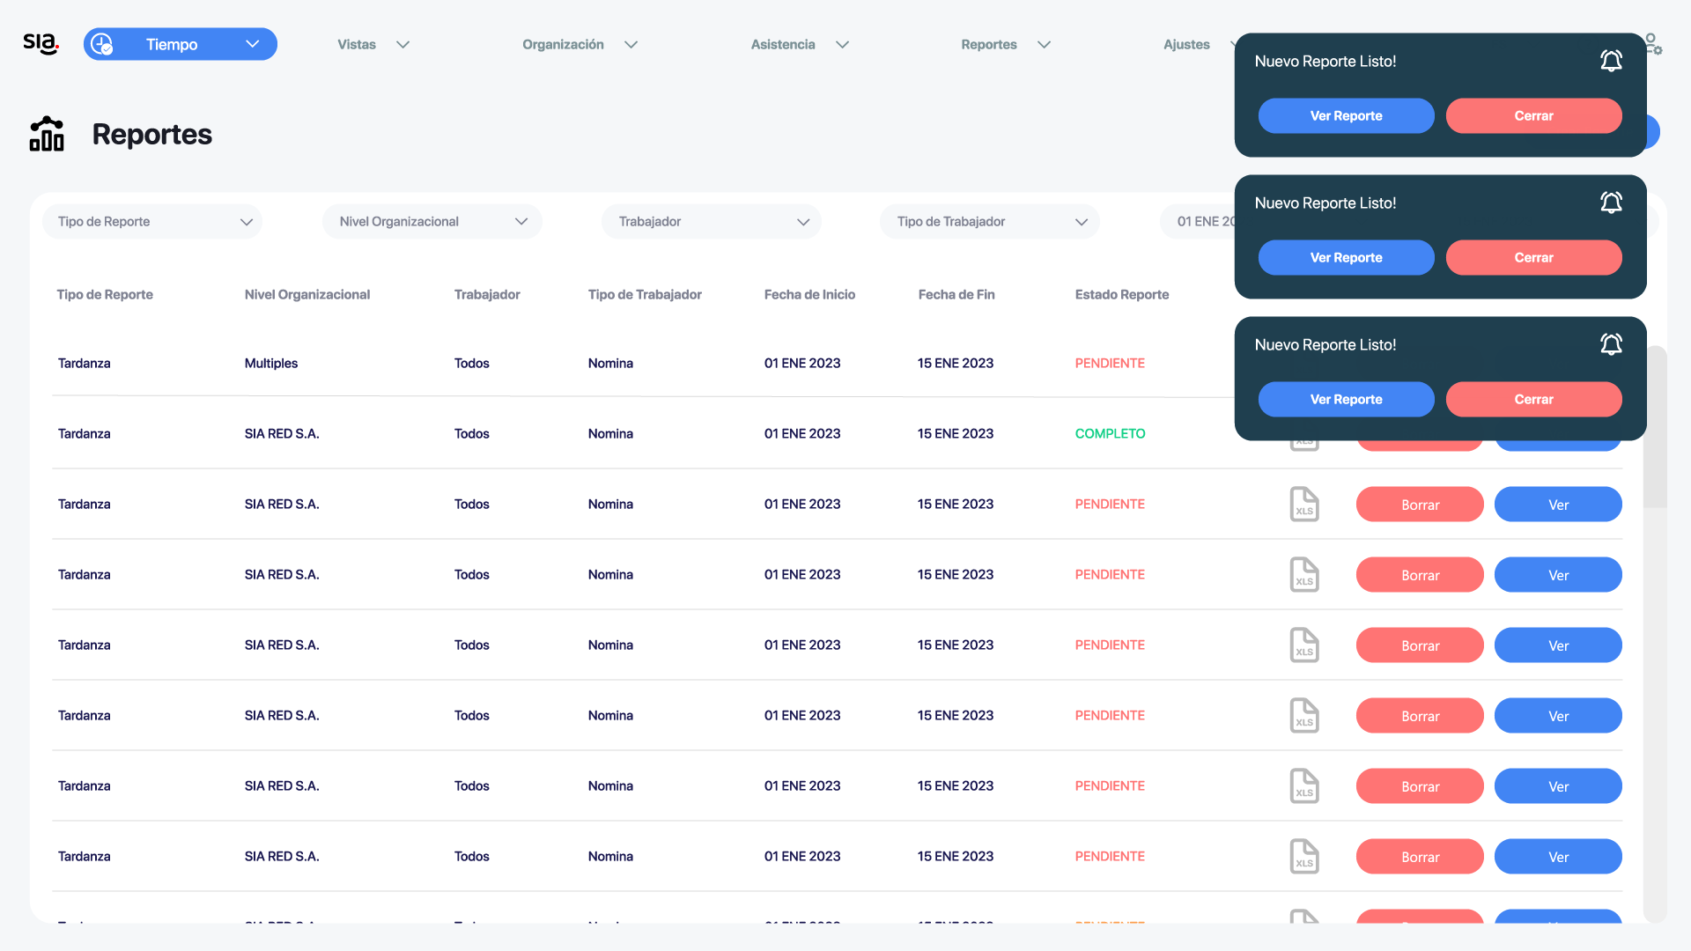
Task: Open the Tipo de Trabajador filter
Action: tap(990, 222)
